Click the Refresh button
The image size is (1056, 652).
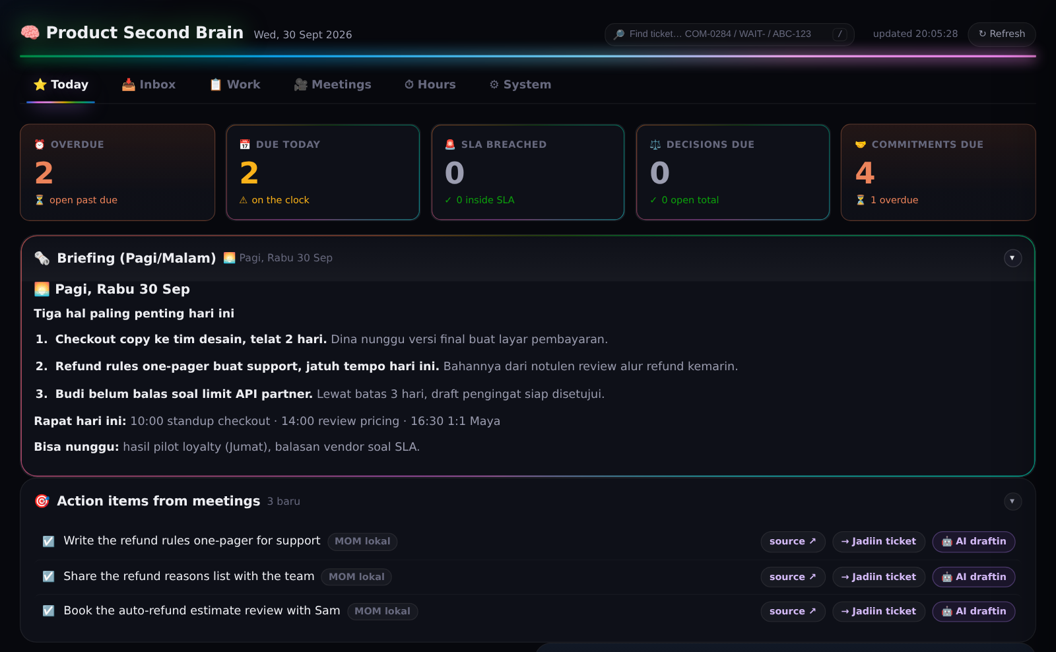tap(1002, 34)
